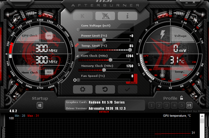Minimize the Afterburner window
209x138 pixels.
tap(187, 3)
